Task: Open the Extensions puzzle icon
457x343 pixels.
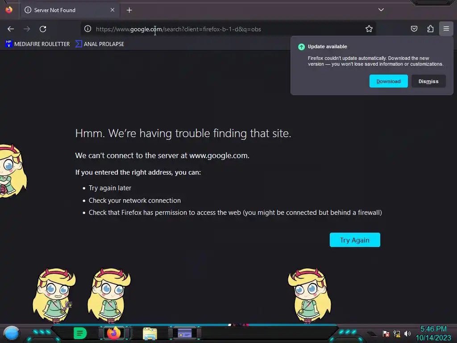Action: pos(430,29)
